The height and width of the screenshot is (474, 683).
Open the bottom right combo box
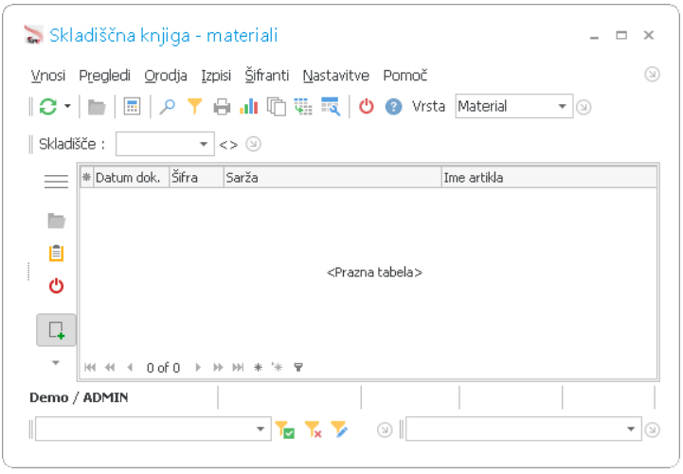click(524, 430)
